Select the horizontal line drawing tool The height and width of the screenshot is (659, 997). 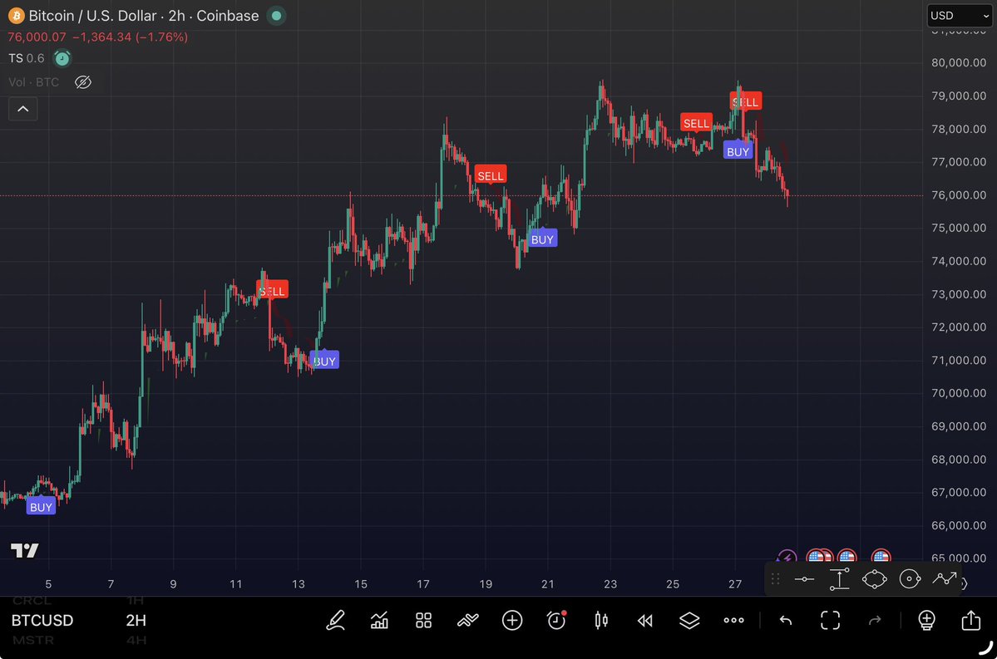point(804,579)
